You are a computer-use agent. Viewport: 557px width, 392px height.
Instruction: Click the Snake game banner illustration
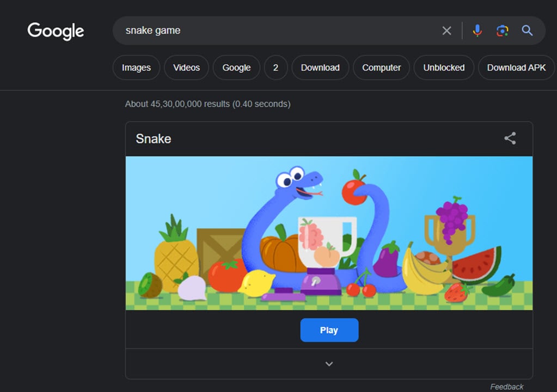click(x=329, y=233)
